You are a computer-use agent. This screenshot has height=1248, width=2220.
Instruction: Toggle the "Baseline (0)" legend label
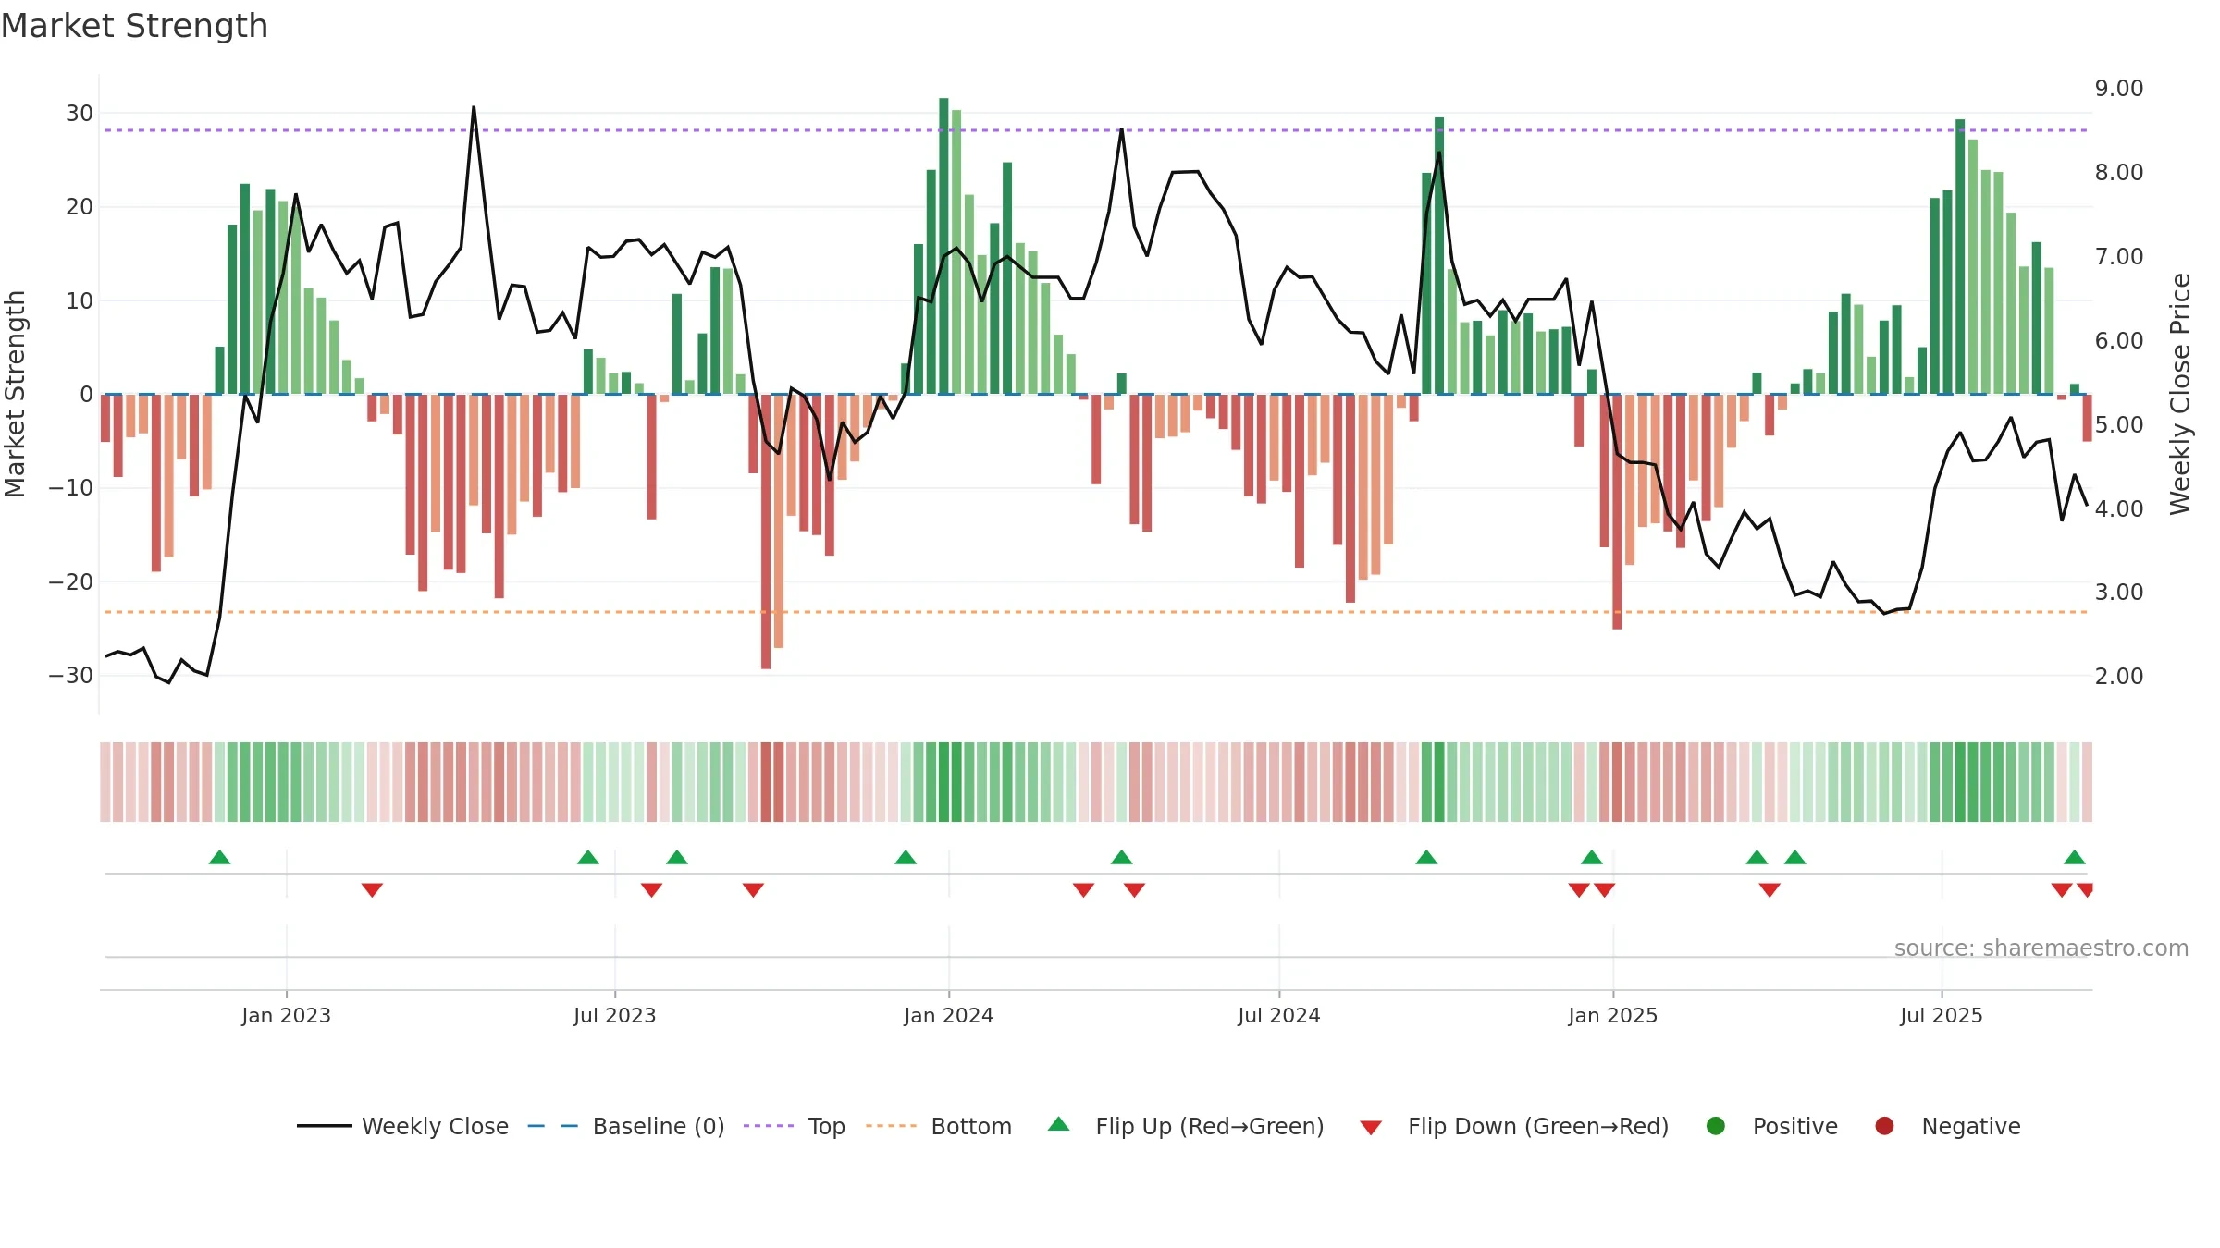659,1127
